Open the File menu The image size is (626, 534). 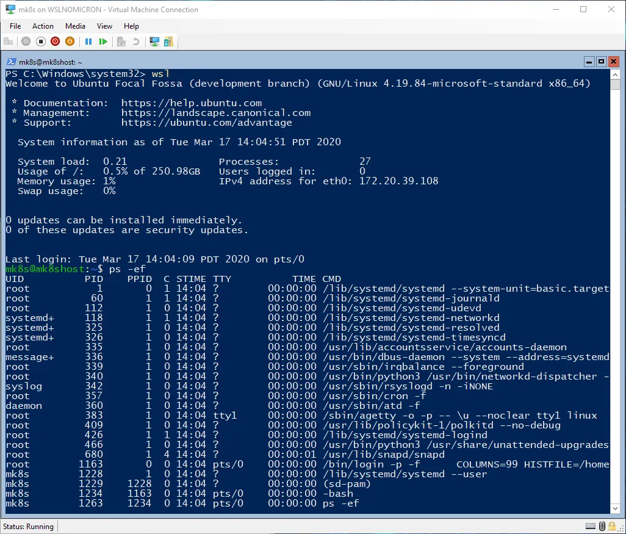15,26
